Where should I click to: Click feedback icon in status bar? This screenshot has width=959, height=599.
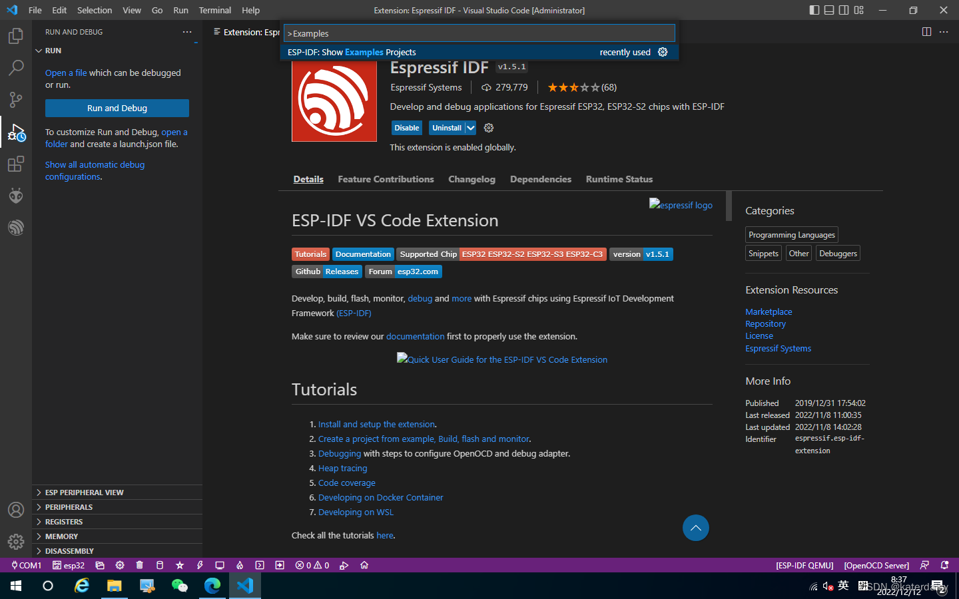924,565
